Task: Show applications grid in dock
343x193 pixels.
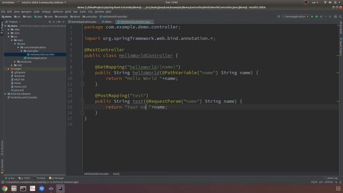Action: click(x=338, y=189)
